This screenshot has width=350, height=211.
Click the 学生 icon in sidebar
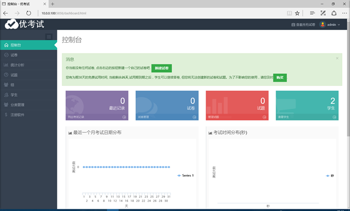(x=6, y=95)
